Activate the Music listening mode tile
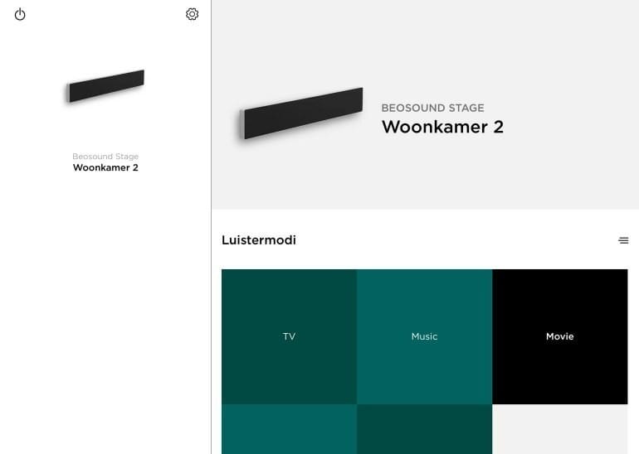639x454 pixels. [424, 336]
